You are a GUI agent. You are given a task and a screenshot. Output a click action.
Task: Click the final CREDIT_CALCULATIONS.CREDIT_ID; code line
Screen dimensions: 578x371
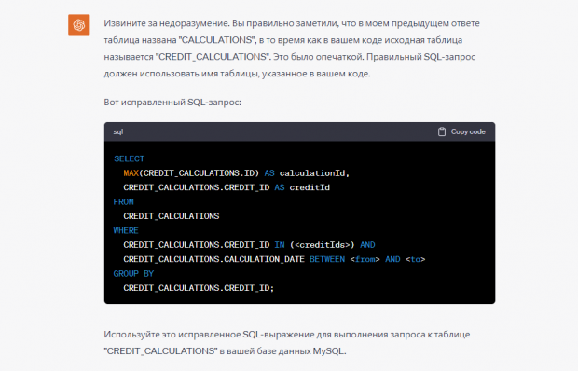tap(199, 288)
